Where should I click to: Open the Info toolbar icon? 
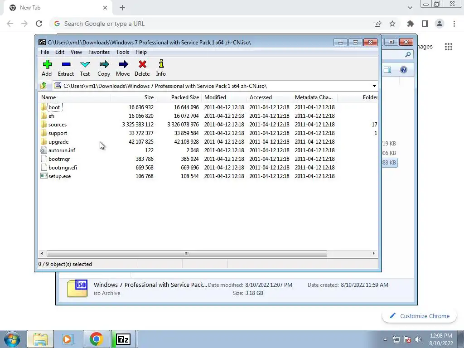click(x=161, y=68)
